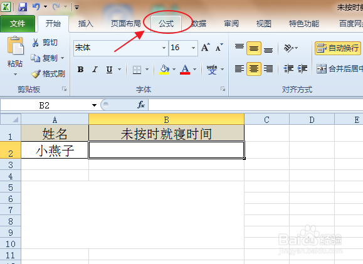Image resolution: width=363 pixels, height=264 pixels.
Task: Select cell containing 小燕子
Action: coord(55,150)
